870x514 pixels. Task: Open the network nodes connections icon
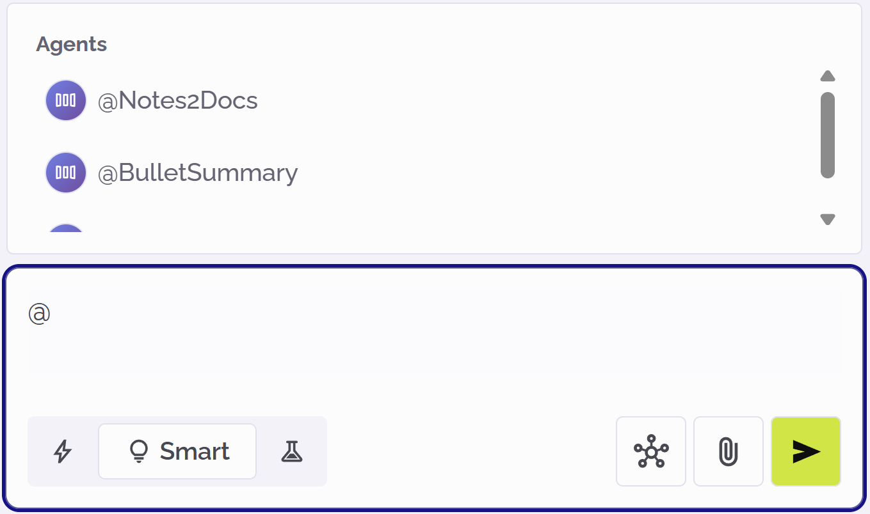(650, 451)
